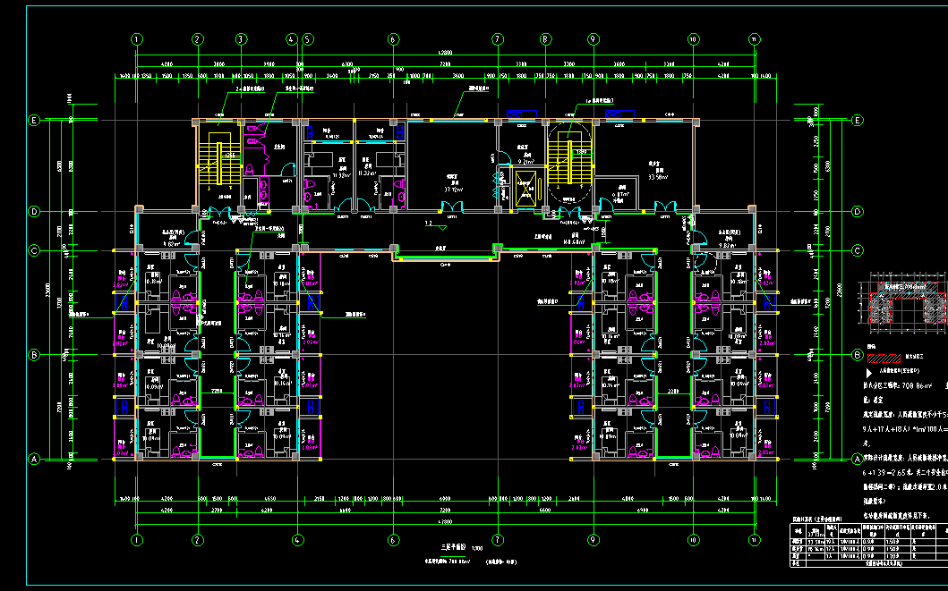
Task: Select axis bubble 5 above the plan
Action: point(308,39)
